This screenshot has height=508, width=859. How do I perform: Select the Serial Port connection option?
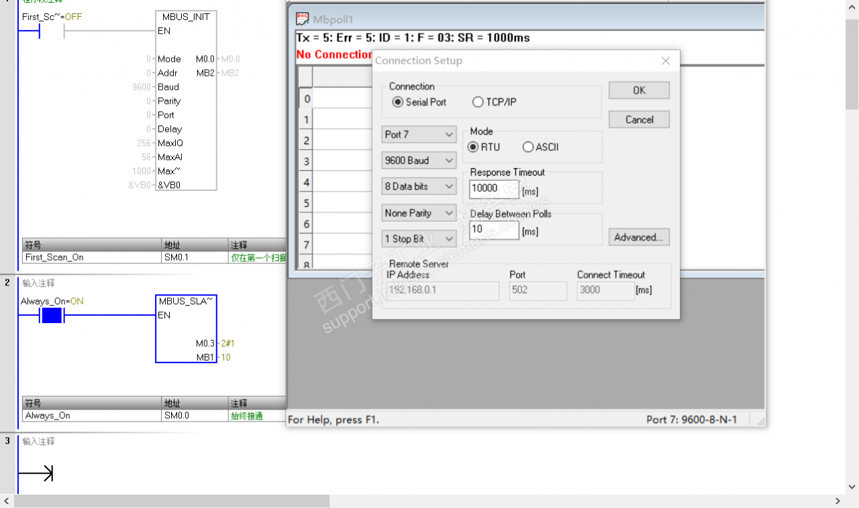click(x=419, y=103)
